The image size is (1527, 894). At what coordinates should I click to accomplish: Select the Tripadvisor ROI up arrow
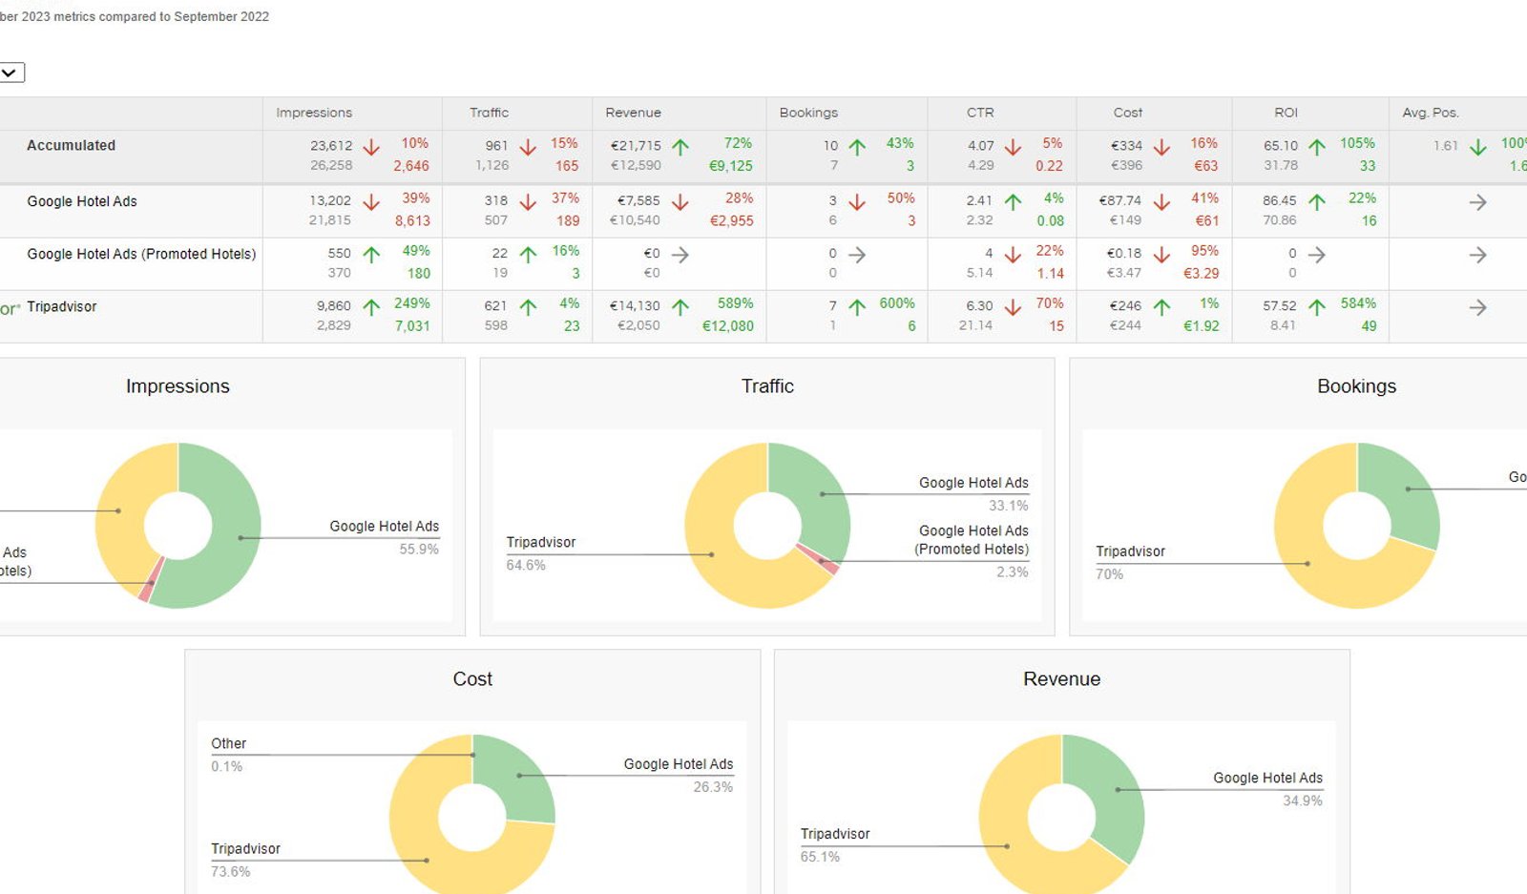(1317, 307)
